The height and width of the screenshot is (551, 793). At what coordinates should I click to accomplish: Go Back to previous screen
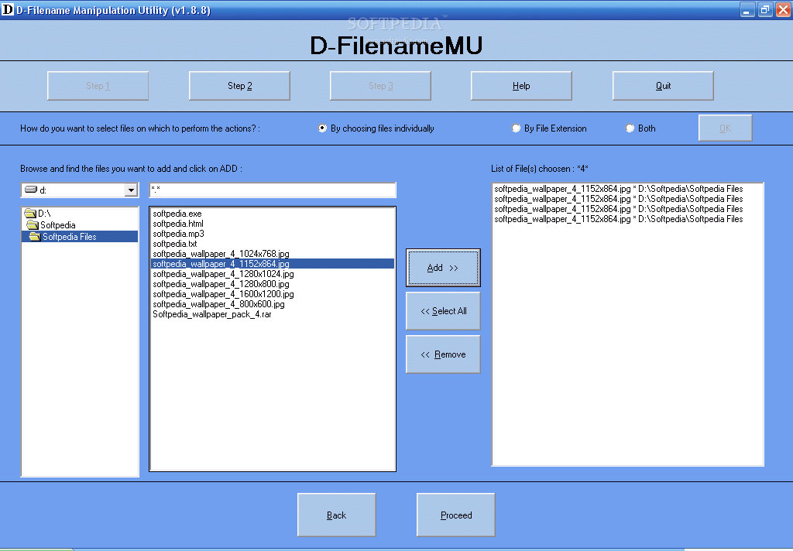pyautogui.click(x=336, y=515)
